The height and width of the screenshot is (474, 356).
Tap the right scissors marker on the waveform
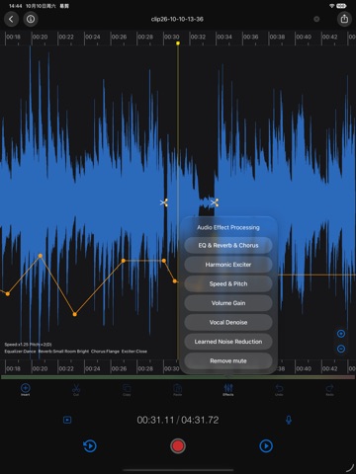215,202
